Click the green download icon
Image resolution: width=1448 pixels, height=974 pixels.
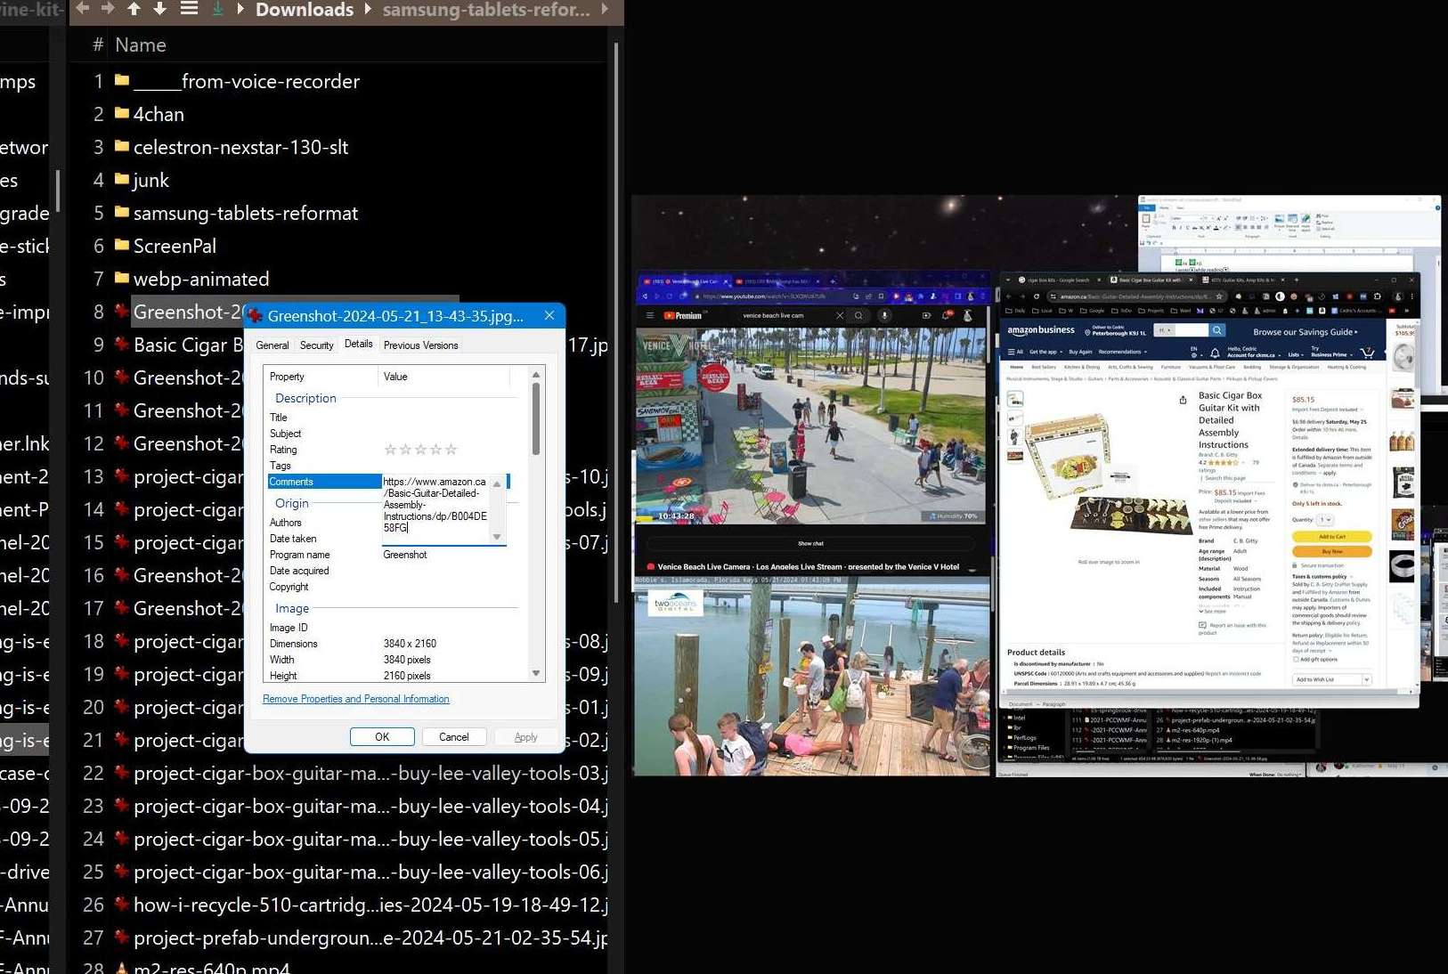point(217,9)
